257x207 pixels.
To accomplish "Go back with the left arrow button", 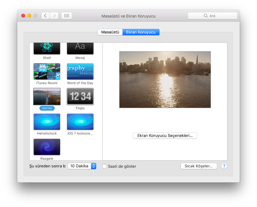I will (x=45, y=16).
